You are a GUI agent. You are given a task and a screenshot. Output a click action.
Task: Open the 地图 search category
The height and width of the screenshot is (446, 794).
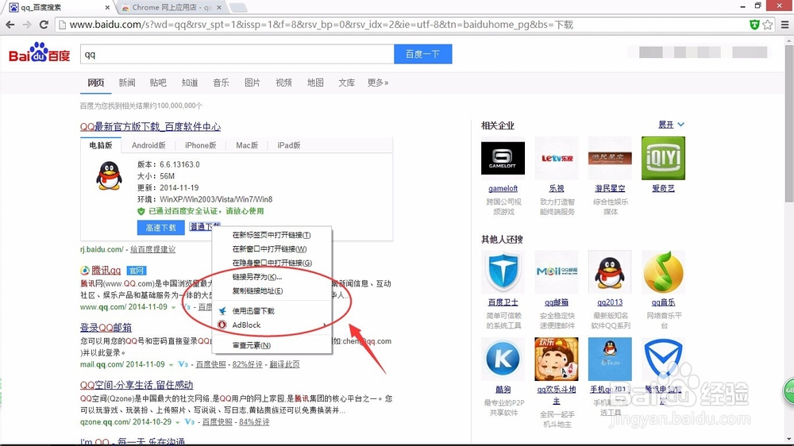coord(315,83)
